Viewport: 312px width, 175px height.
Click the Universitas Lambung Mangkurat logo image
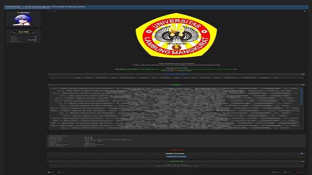pyautogui.click(x=177, y=35)
